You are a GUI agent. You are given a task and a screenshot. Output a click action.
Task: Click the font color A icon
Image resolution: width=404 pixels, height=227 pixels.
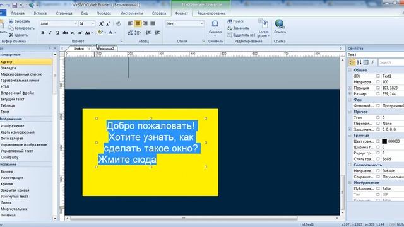(110, 32)
